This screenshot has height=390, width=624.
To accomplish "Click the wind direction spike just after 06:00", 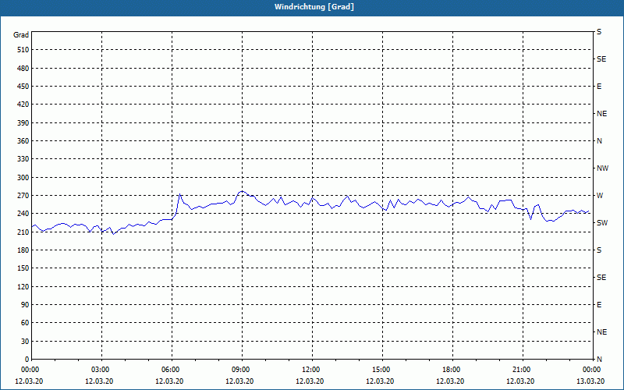I will point(180,194).
